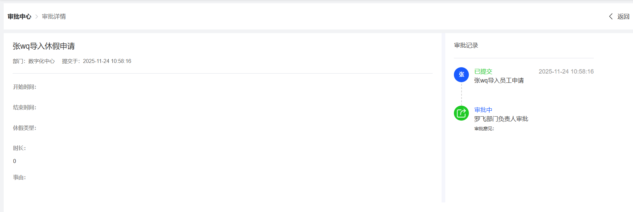
Task: Click the blue 张 avatar circle
Action: pos(461,75)
